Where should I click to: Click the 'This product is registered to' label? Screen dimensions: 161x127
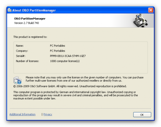click(30, 37)
